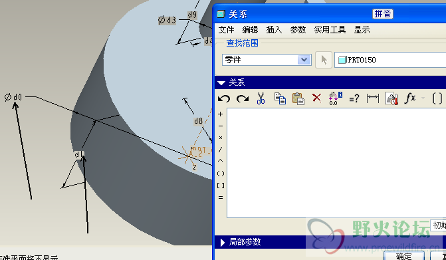This screenshot has height=260, width=446.
Task: Open the 显示 menu
Action: 362,29
